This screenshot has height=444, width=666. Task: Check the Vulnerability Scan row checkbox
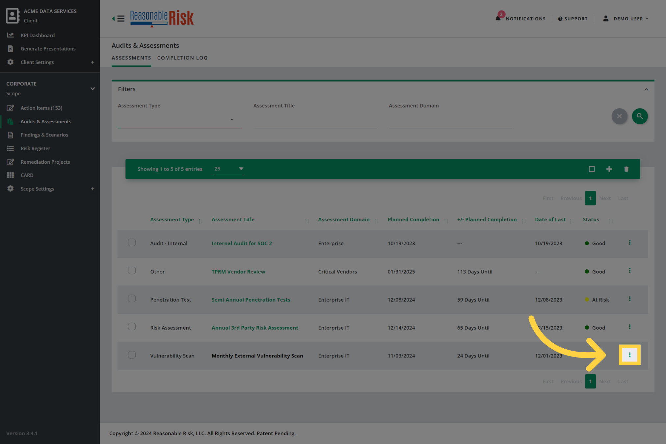pos(132,355)
